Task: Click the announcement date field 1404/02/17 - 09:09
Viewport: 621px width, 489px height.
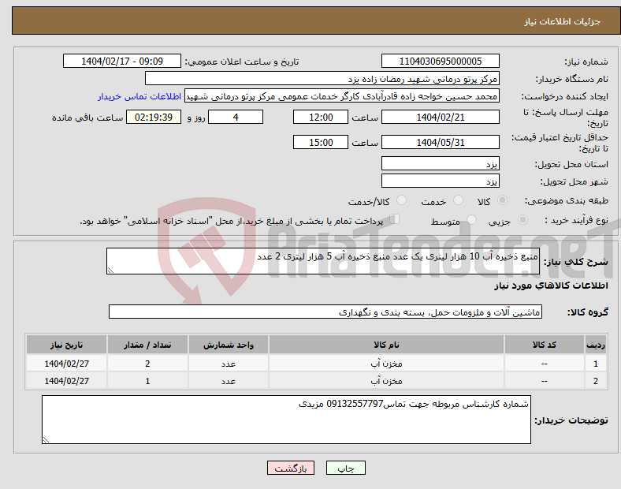Action: [122, 61]
